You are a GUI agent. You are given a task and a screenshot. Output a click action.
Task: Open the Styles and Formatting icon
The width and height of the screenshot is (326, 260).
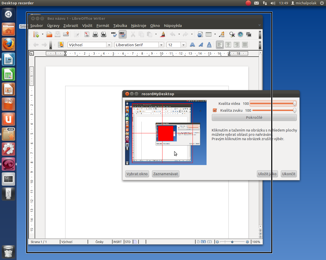[x=61, y=45]
